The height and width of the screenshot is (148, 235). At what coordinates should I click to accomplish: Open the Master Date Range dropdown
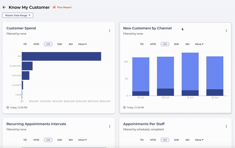click(x=18, y=15)
